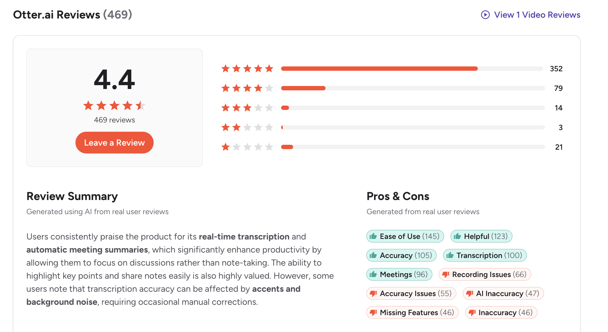The width and height of the screenshot is (608, 332).
Task: Click the thumbs-up icon on Accuracy tag
Action: coord(373,255)
